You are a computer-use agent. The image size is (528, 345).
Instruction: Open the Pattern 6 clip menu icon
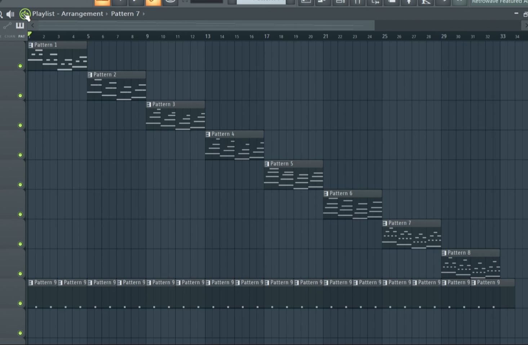[326, 194]
